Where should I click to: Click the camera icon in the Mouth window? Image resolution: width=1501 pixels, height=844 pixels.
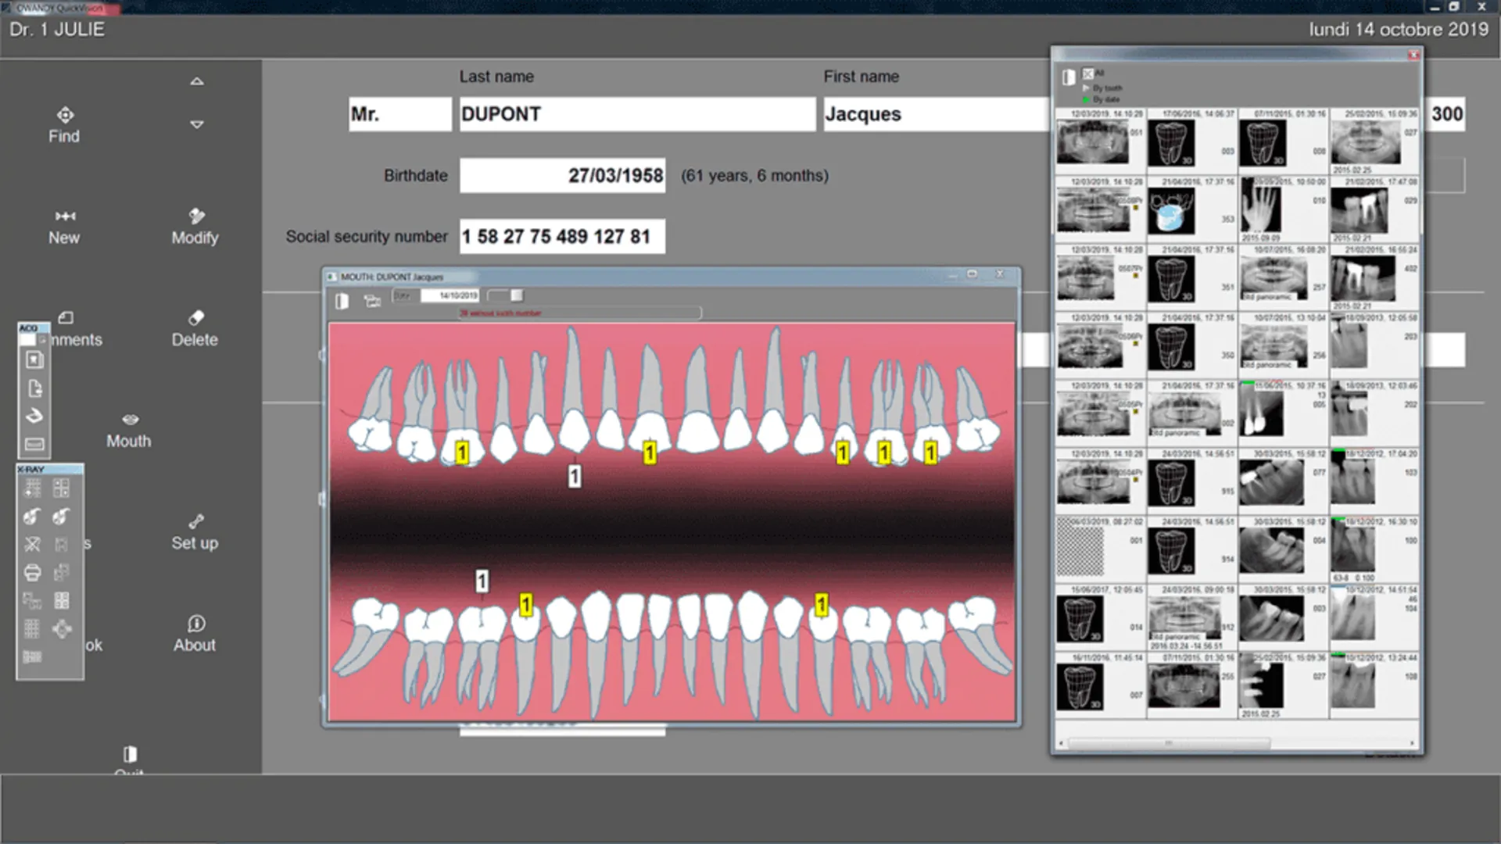(372, 300)
